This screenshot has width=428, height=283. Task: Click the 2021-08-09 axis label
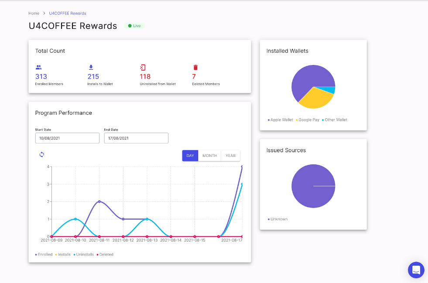51,240
